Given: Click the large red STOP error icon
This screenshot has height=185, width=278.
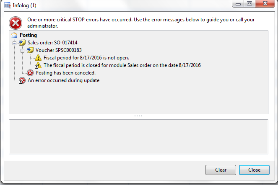Looking at the screenshot, I should tap(16, 23).
